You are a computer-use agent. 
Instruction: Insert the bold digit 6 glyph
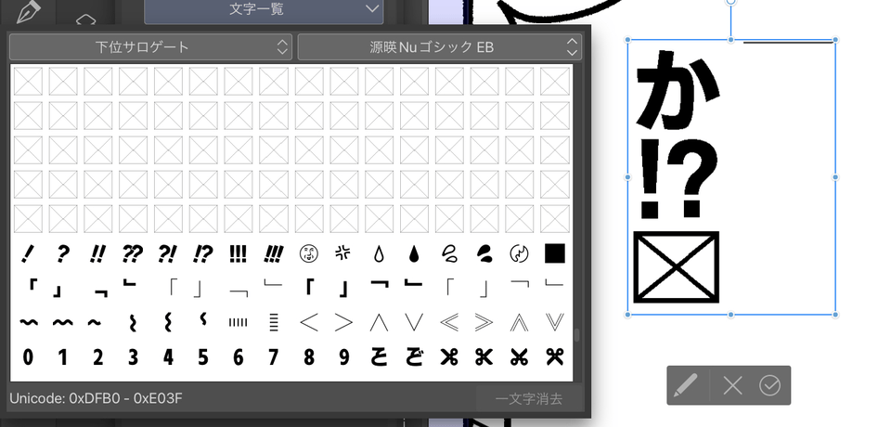[x=239, y=357]
